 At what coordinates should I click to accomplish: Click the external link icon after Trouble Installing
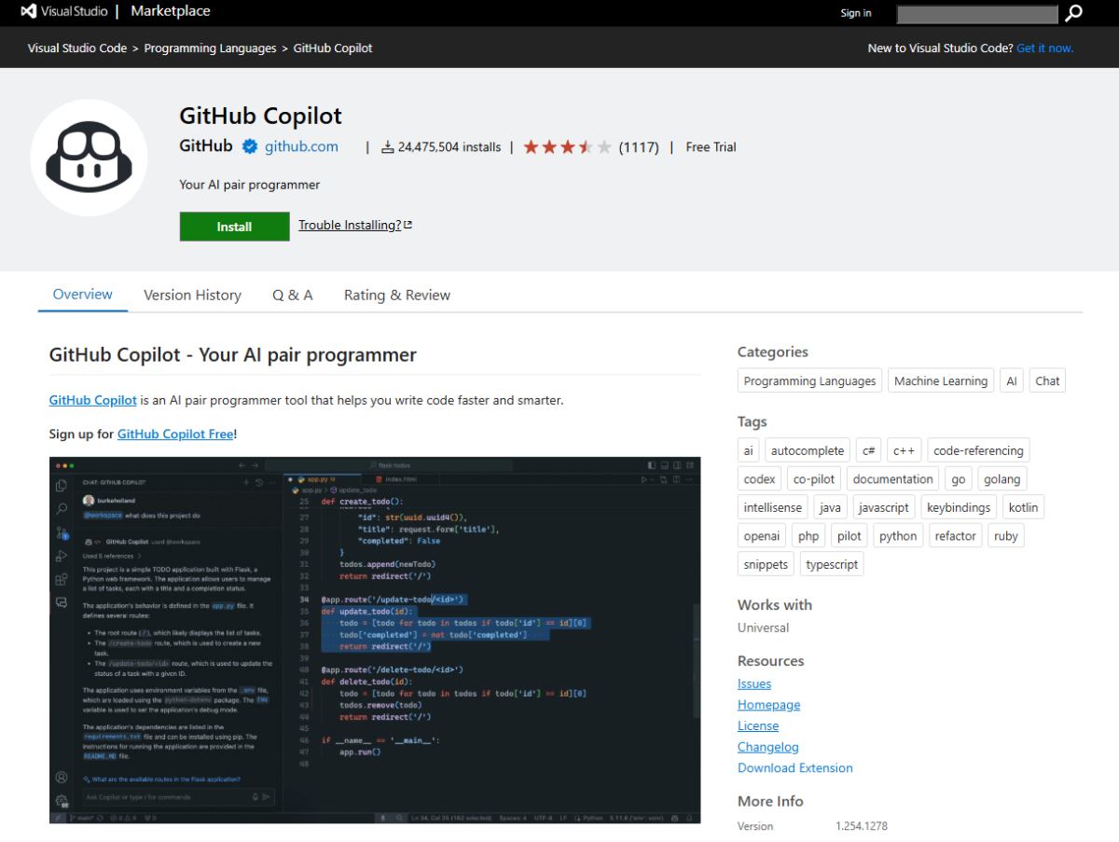point(409,224)
